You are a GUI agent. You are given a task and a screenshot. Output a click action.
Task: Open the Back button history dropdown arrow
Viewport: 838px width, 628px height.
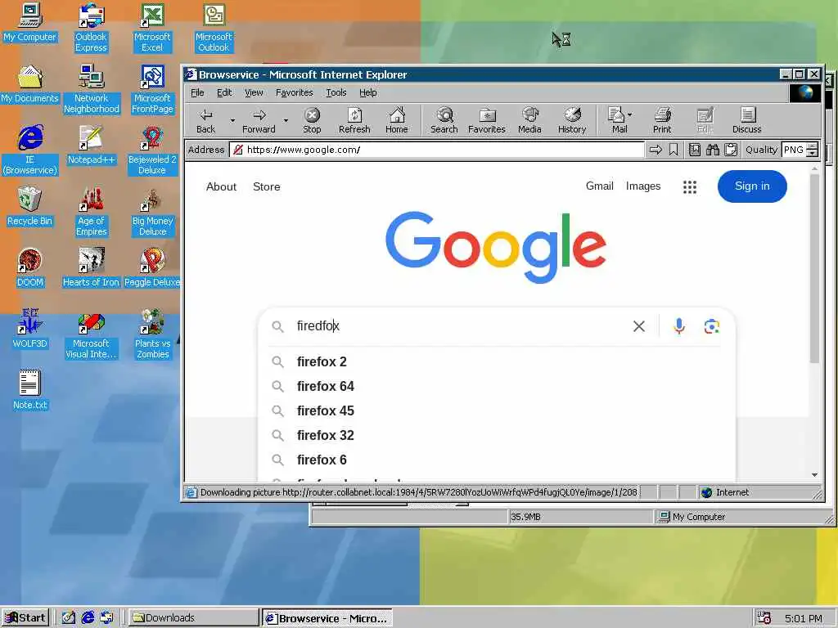tap(232, 121)
